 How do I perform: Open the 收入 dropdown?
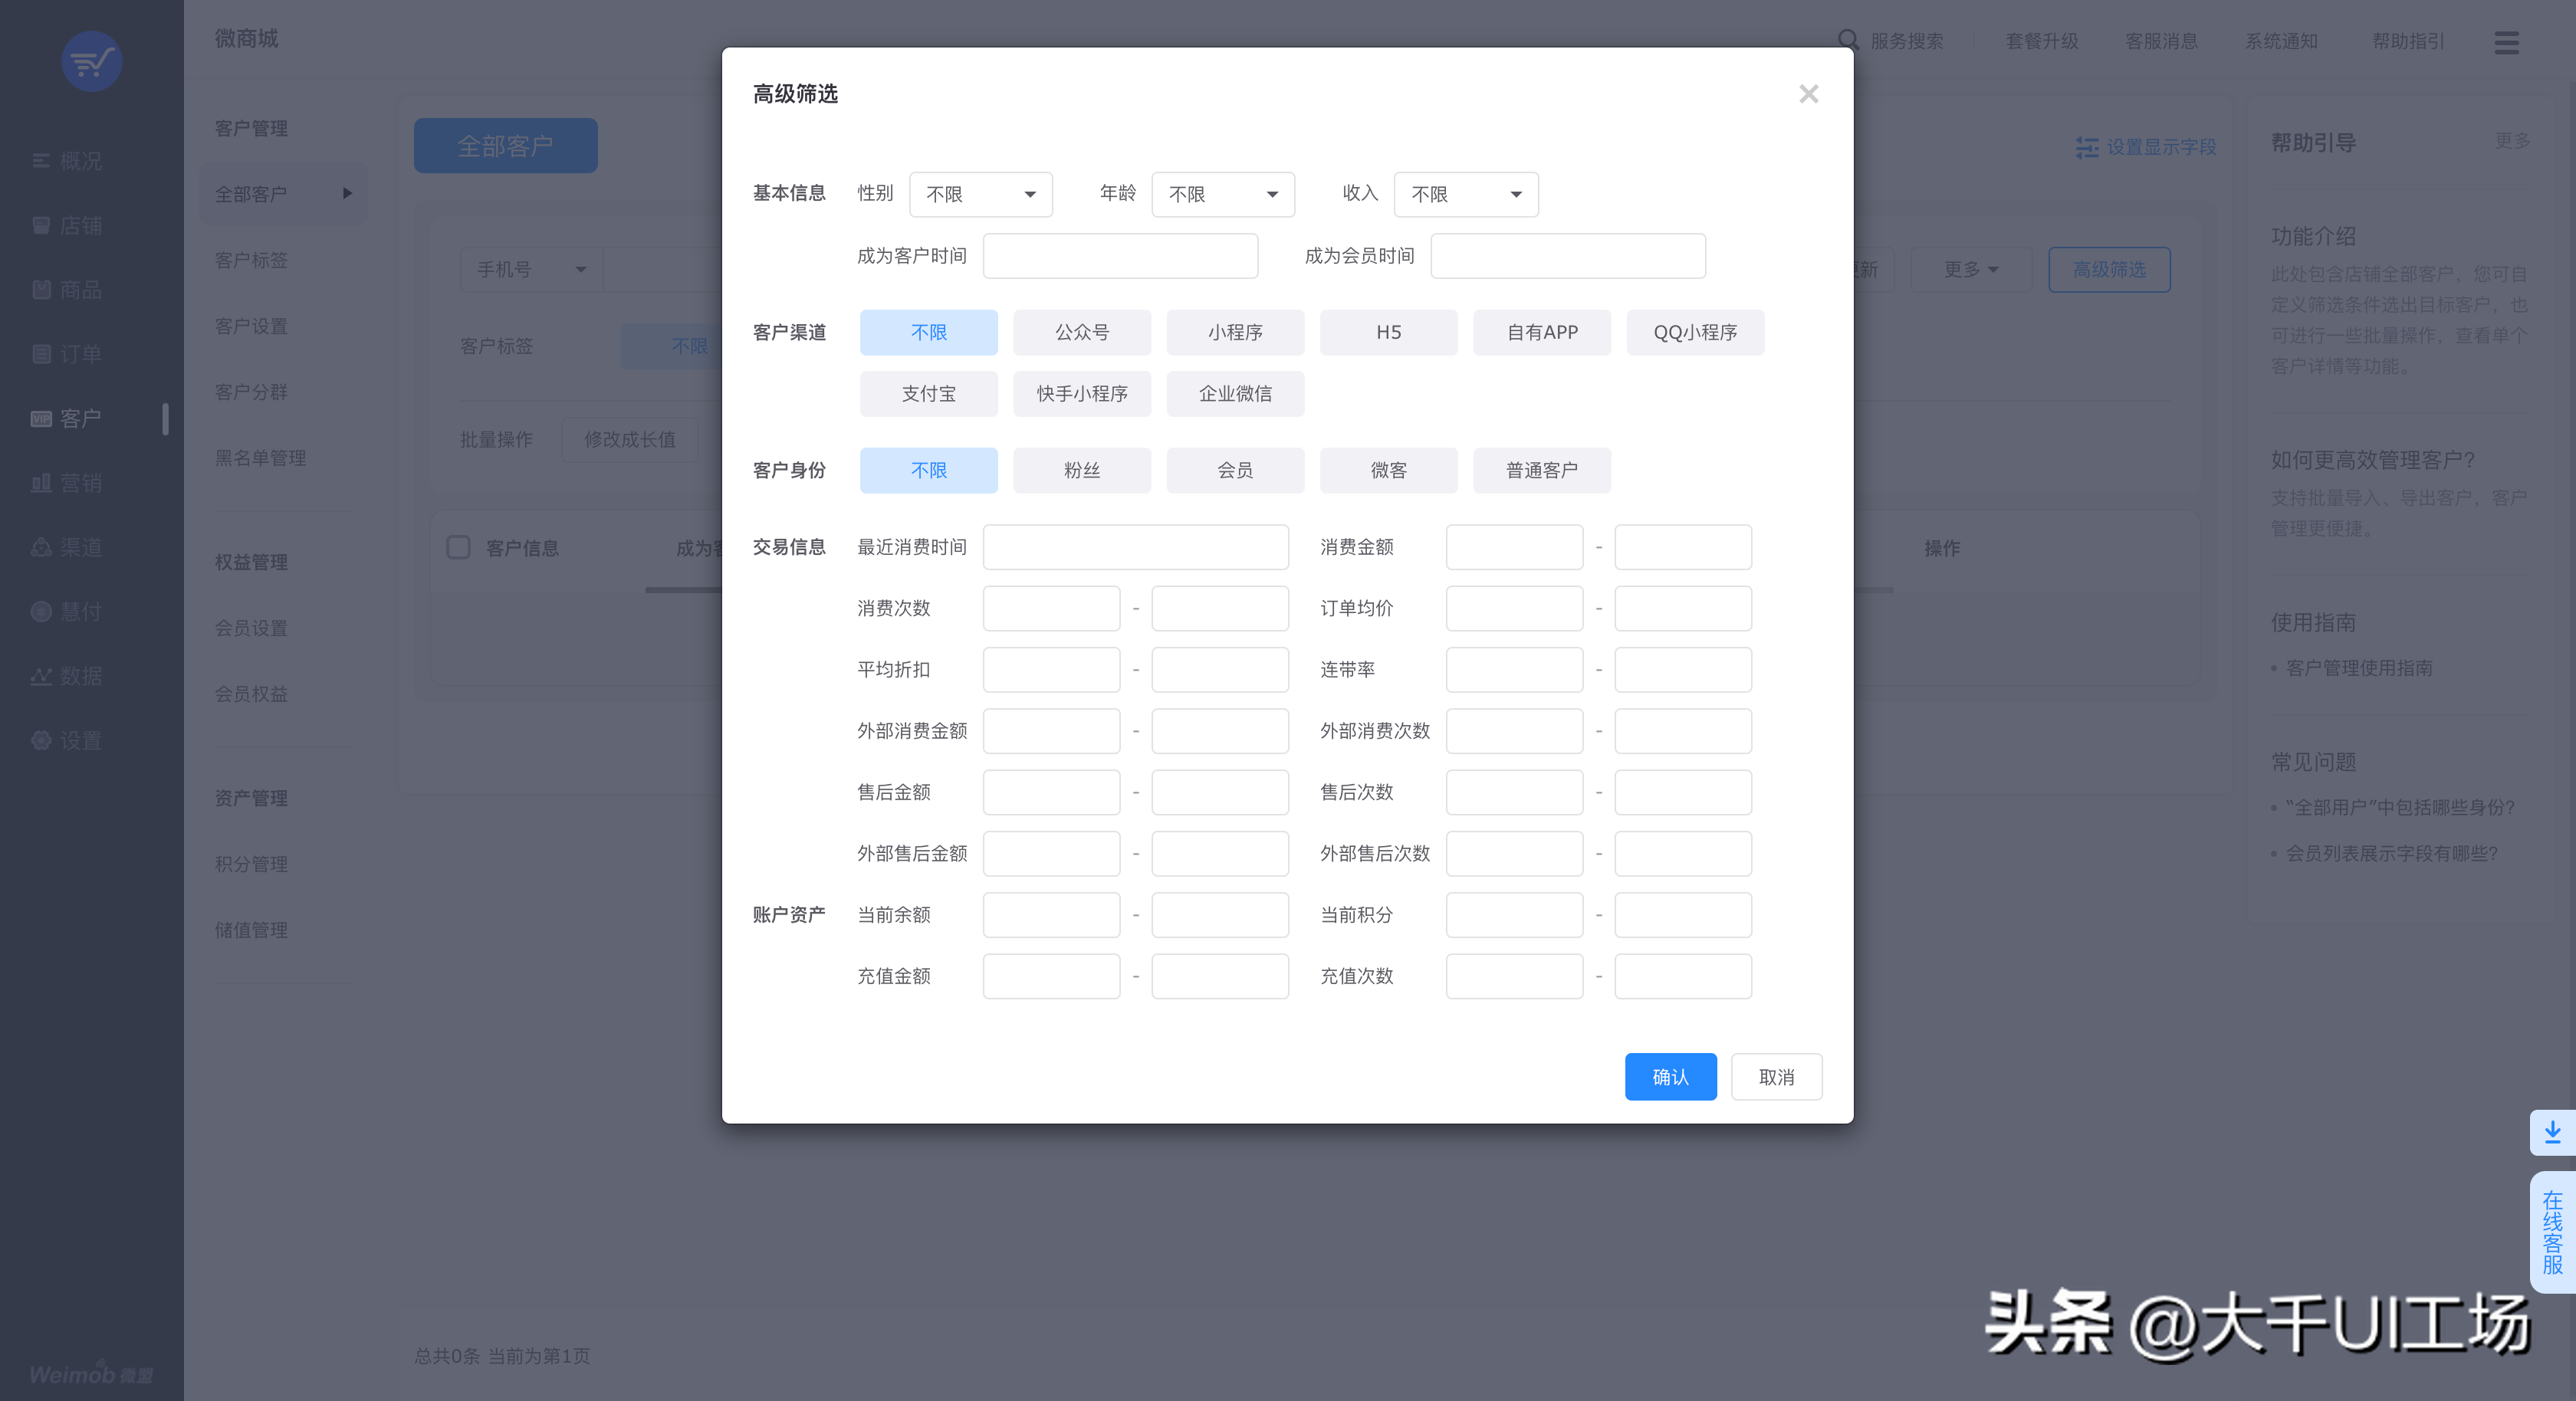point(1465,194)
